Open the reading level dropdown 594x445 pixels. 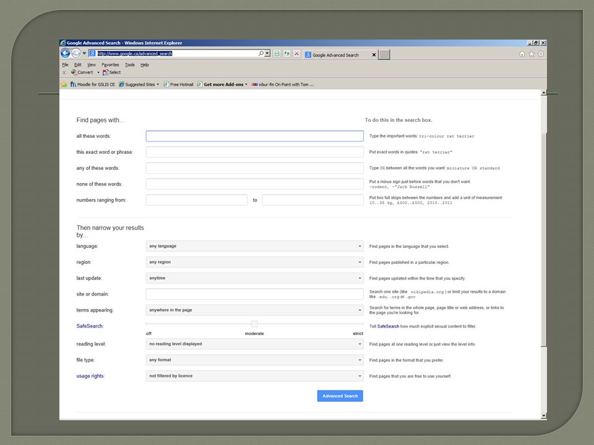click(x=254, y=344)
